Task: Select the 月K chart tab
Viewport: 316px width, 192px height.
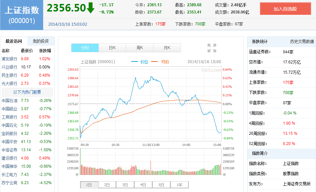Action: pos(167,48)
